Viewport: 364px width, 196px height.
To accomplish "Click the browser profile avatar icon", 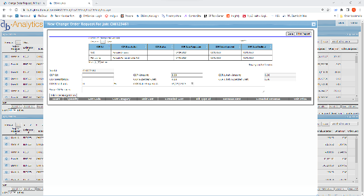I will [354, 10].
